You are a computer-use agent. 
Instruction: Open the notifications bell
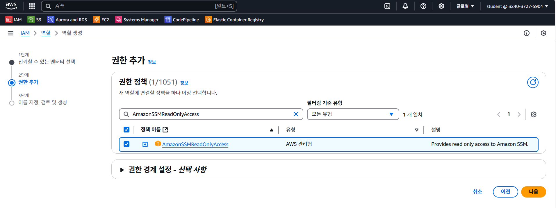click(x=405, y=6)
